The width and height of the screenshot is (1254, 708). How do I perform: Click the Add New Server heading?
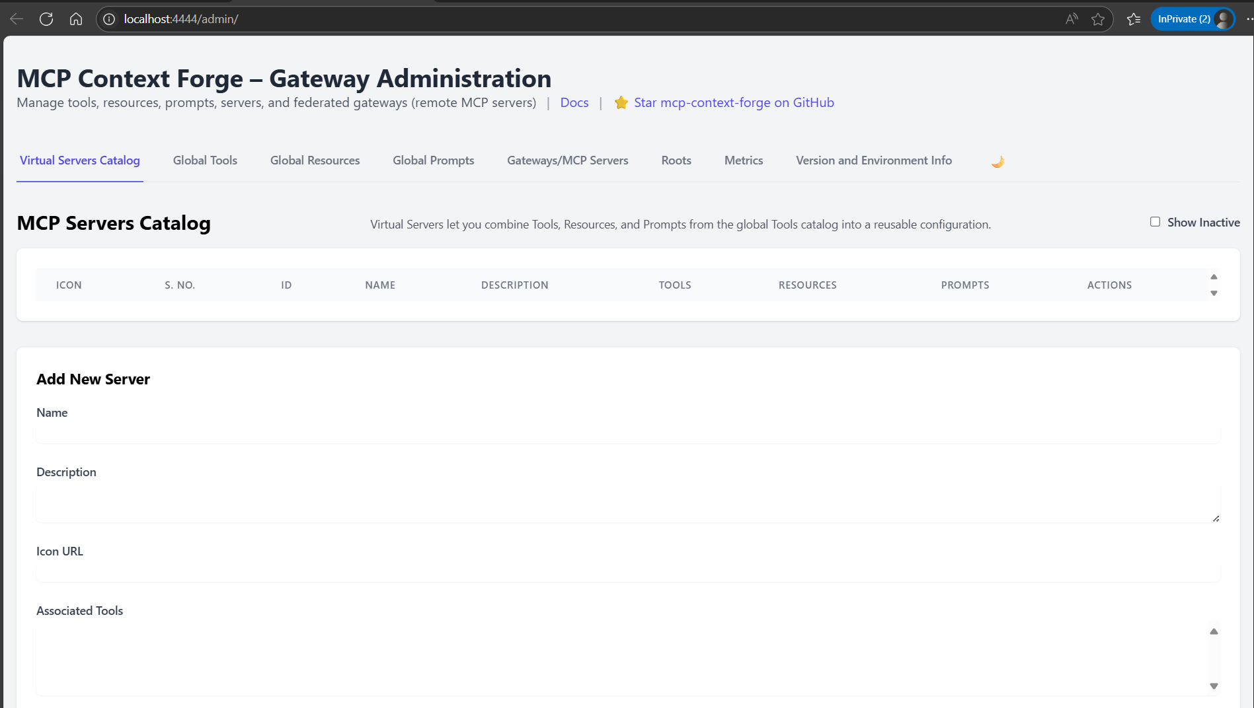coord(93,379)
